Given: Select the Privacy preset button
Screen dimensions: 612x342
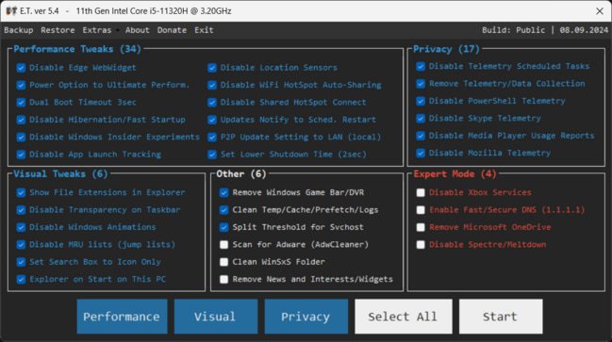Looking at the screenshot, I should point(306,317).
